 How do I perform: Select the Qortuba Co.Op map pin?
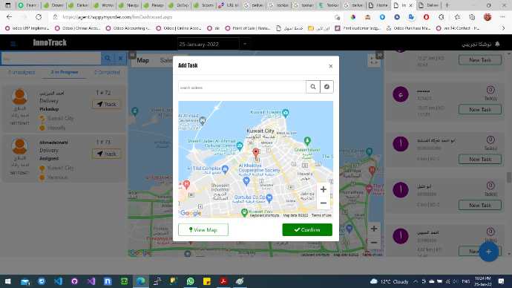[269, 197]
